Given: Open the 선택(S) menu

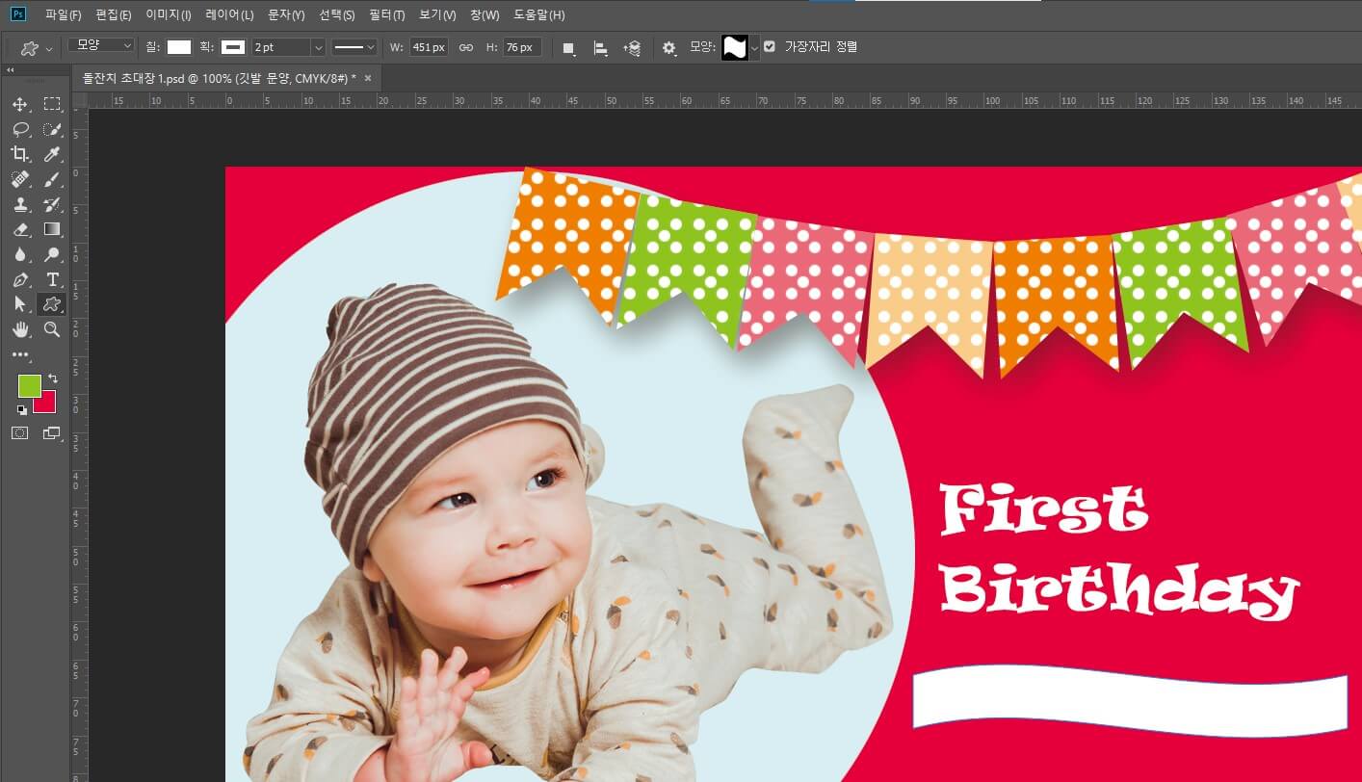Looking at the screenshot, I should 337,15.
